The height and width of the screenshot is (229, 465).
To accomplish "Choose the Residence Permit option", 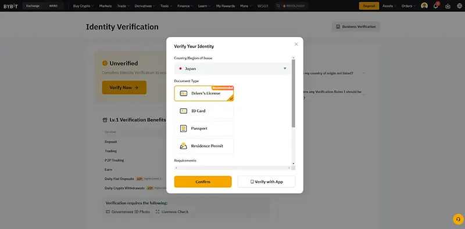I will 204,146.
